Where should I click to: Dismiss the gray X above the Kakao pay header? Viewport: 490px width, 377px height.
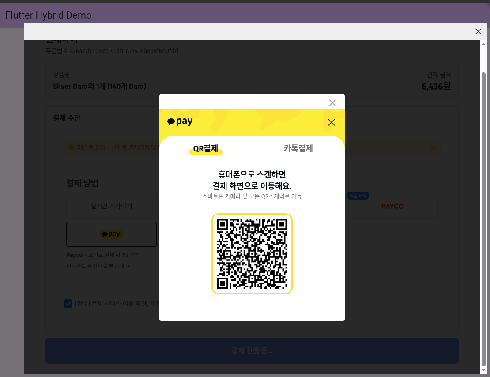click(332, 103)
